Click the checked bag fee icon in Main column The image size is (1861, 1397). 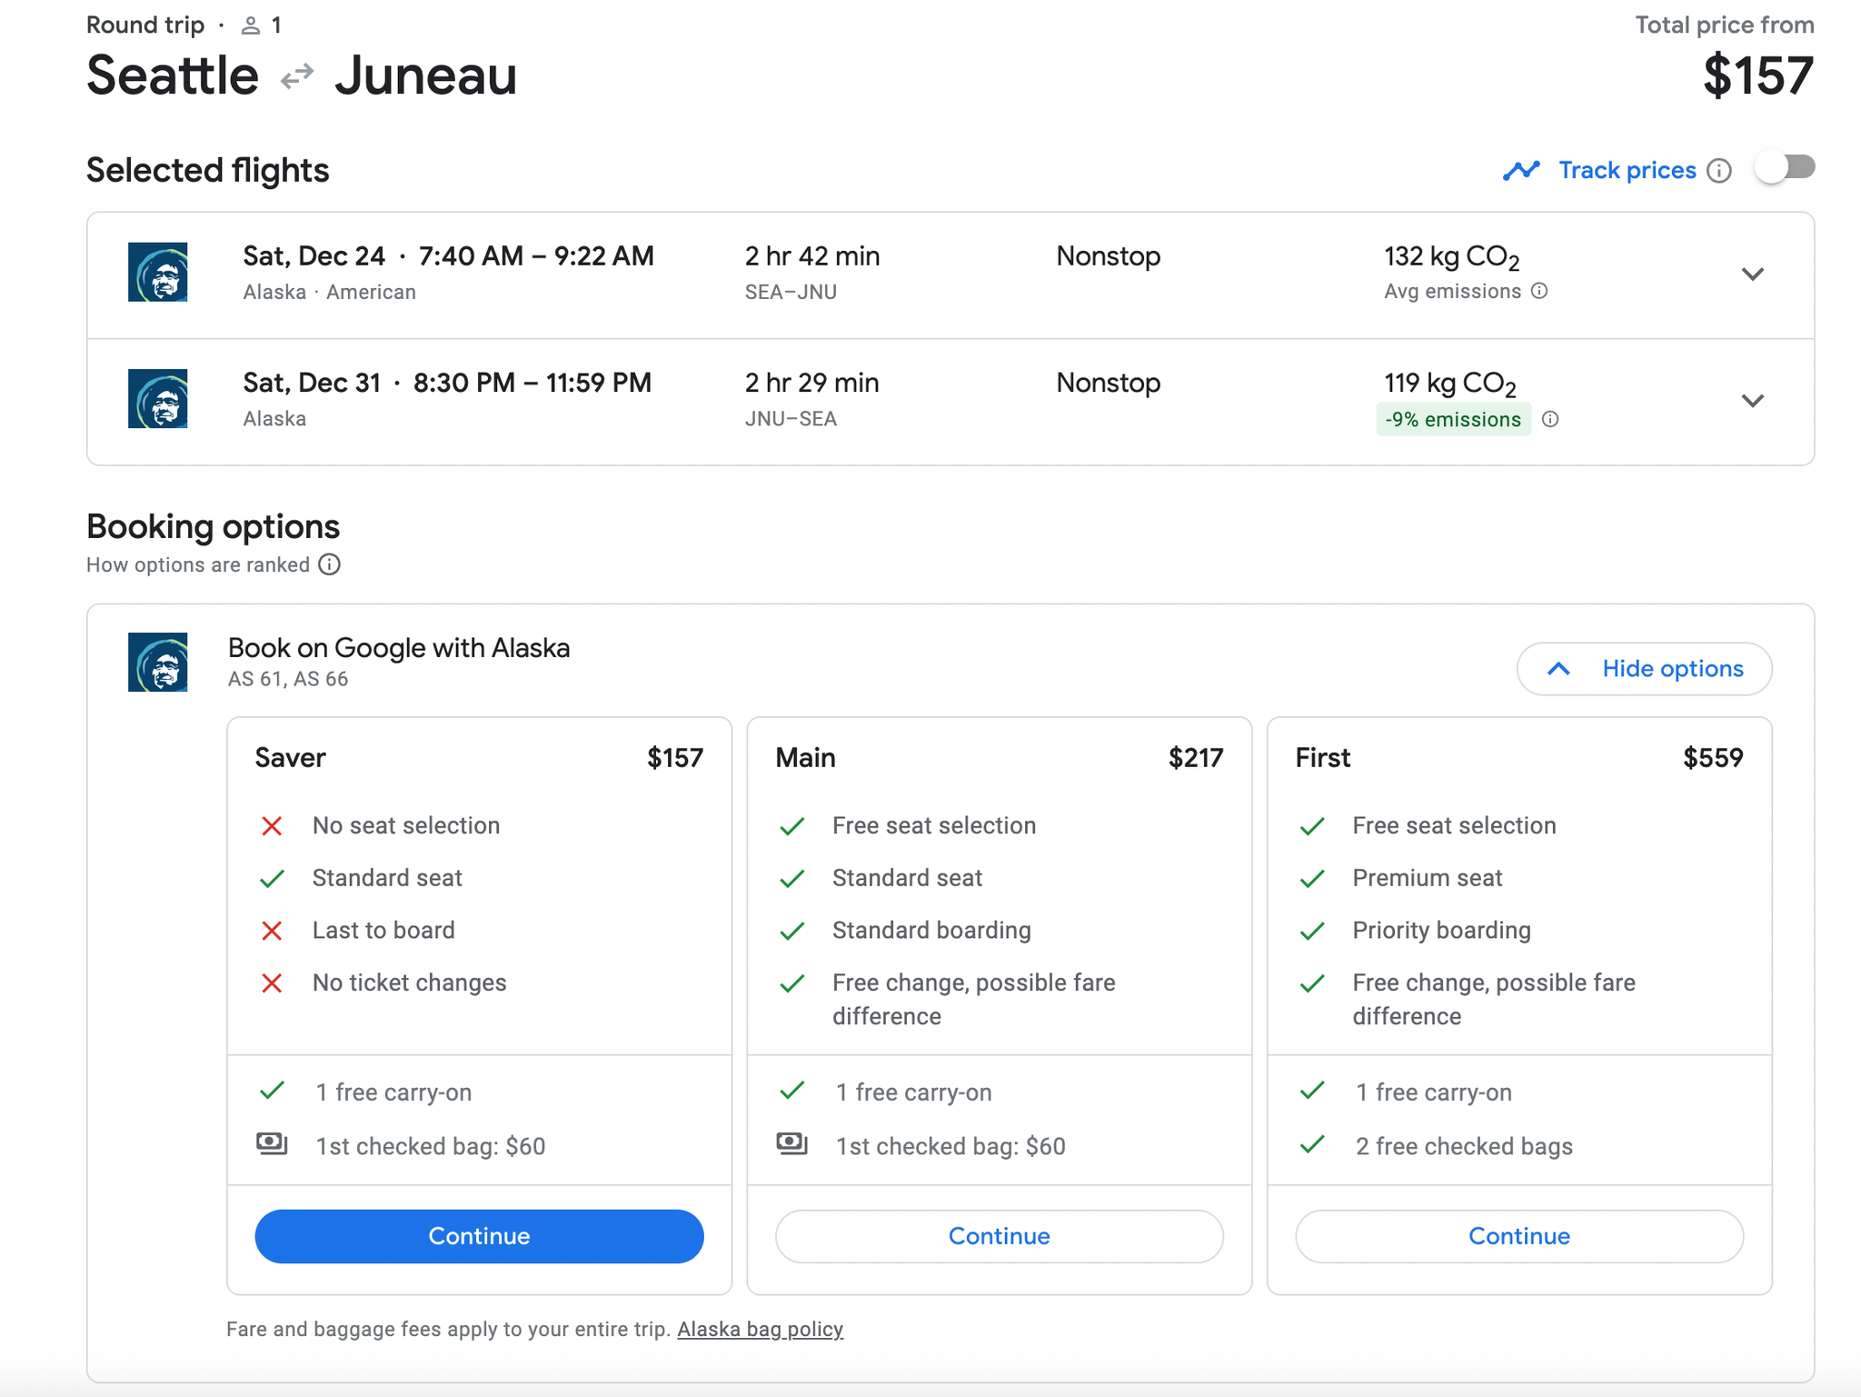[x=793, y=1144]
